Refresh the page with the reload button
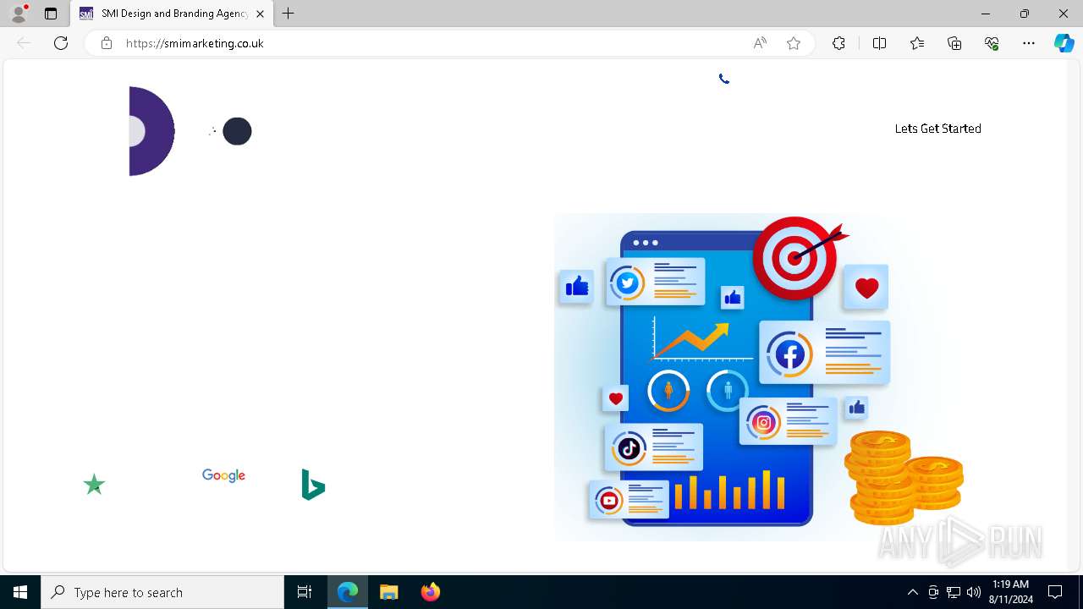The image size is (1083, 609). click(x=61, y=43)
